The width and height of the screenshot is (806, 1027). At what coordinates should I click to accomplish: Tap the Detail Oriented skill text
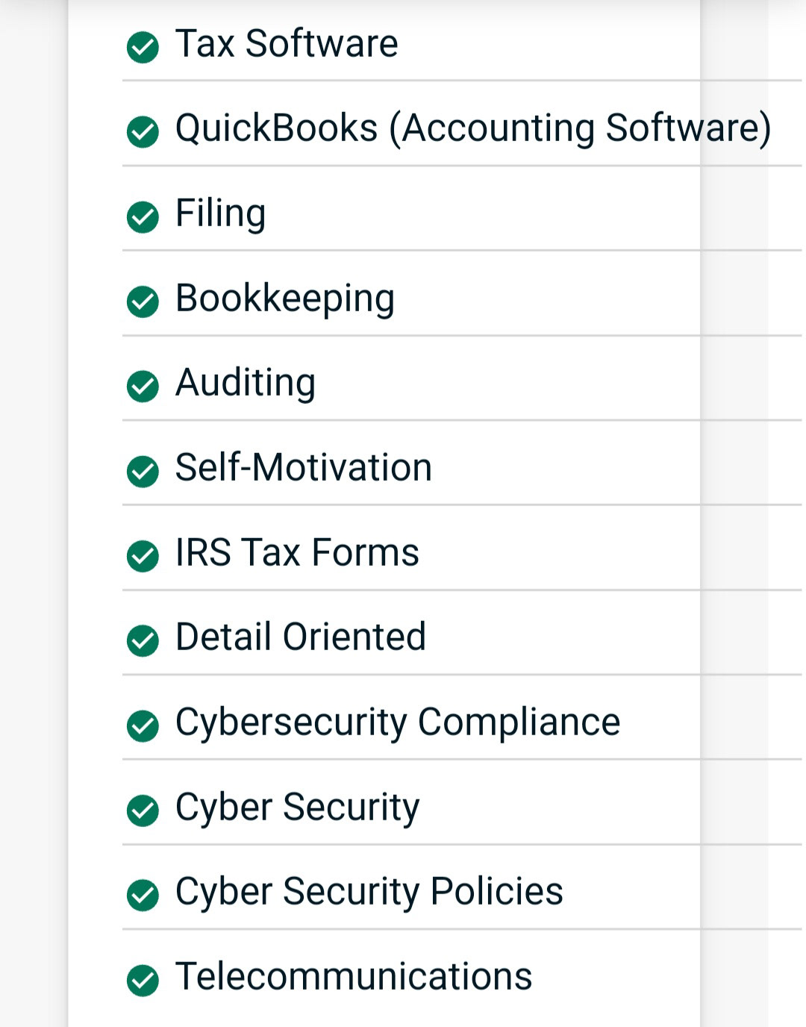(x=301, y=637)
